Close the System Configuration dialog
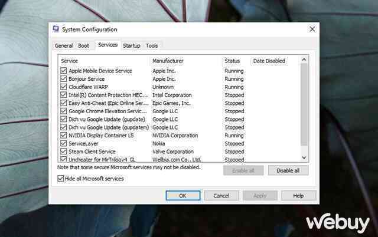The width and height of the screenshot is (378, 237). 312,29
